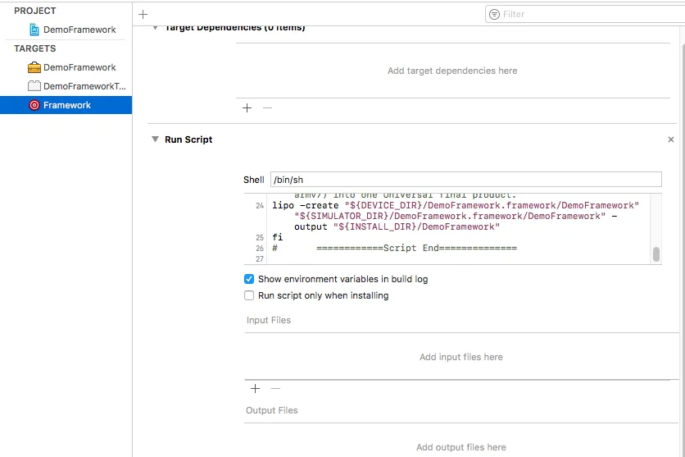The width and height of the screenshot is (685, 457).
Task: Collapse the Target Dependencies section
Action: coord(155,29)
